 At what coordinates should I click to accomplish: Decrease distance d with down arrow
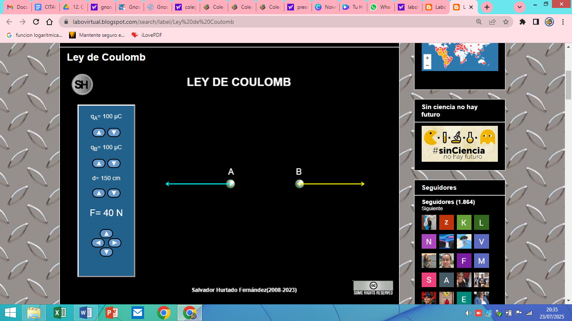coord(114,193)
